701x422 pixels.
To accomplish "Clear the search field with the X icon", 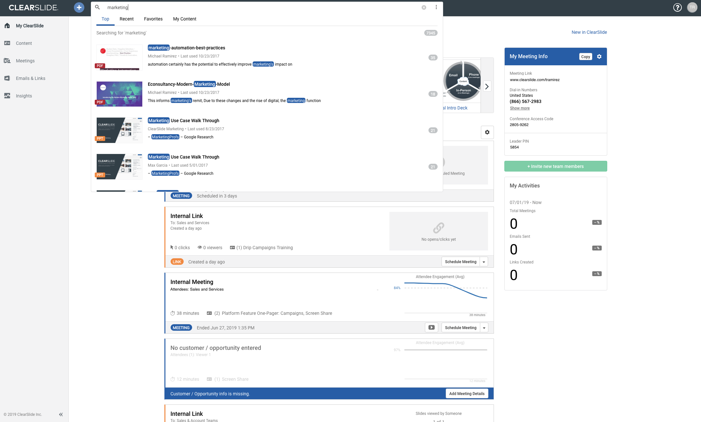I will tap(424, 7).
